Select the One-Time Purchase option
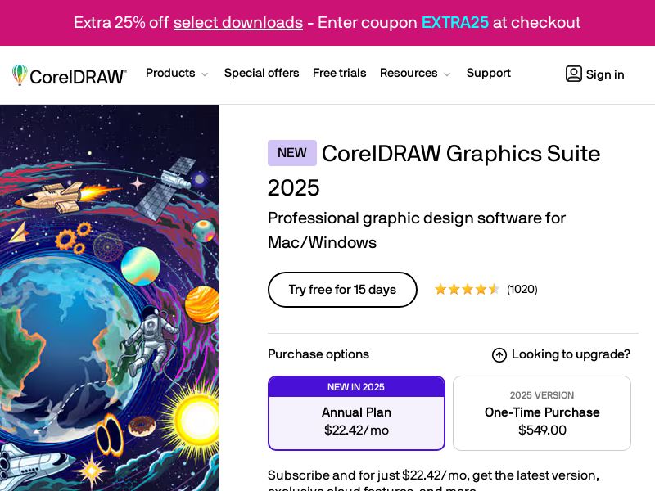Screen dimensions: 655x491 541,412
